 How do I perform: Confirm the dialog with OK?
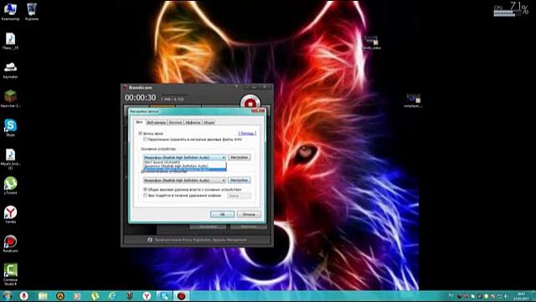[x=222, y=215]
